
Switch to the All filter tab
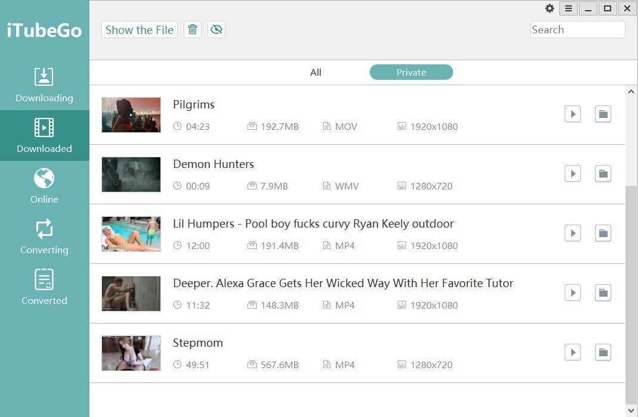point(315,72)
